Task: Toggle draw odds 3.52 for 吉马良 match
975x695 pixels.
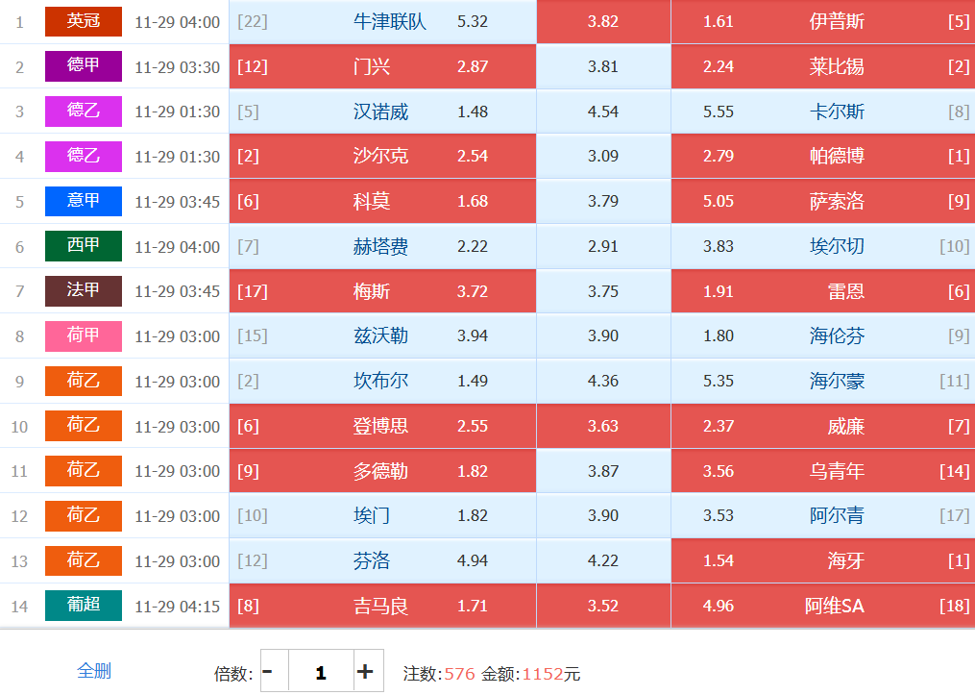Action: click(x=603, y=606)
